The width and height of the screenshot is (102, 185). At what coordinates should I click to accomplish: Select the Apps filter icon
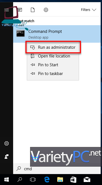20,10
